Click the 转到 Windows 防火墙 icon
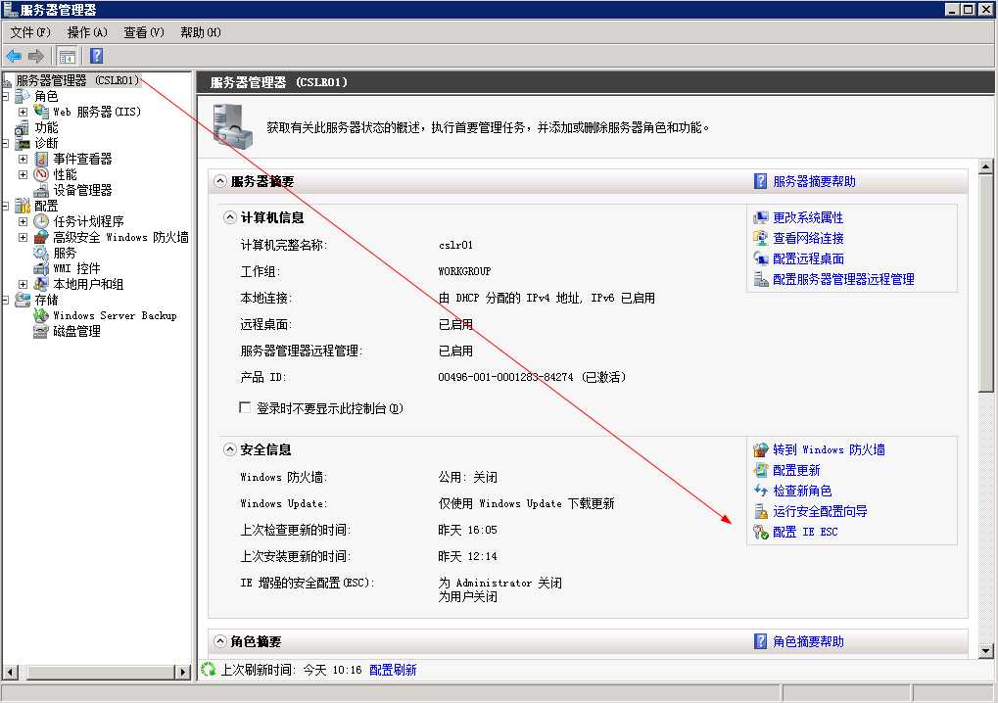Image resolution: width=998 pixels, height=703 pixels. tap(761, 449)
